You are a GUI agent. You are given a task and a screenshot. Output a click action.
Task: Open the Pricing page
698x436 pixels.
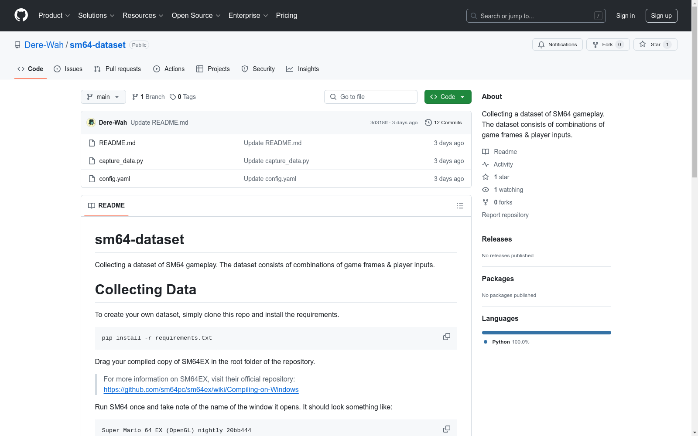tap(287, 15)
